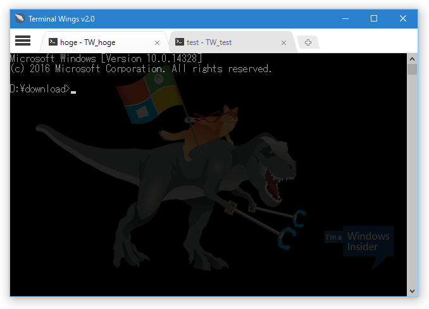Click the vertical scrollbar thumb
This screenshot has height=309, width=429.
(412, 69)
